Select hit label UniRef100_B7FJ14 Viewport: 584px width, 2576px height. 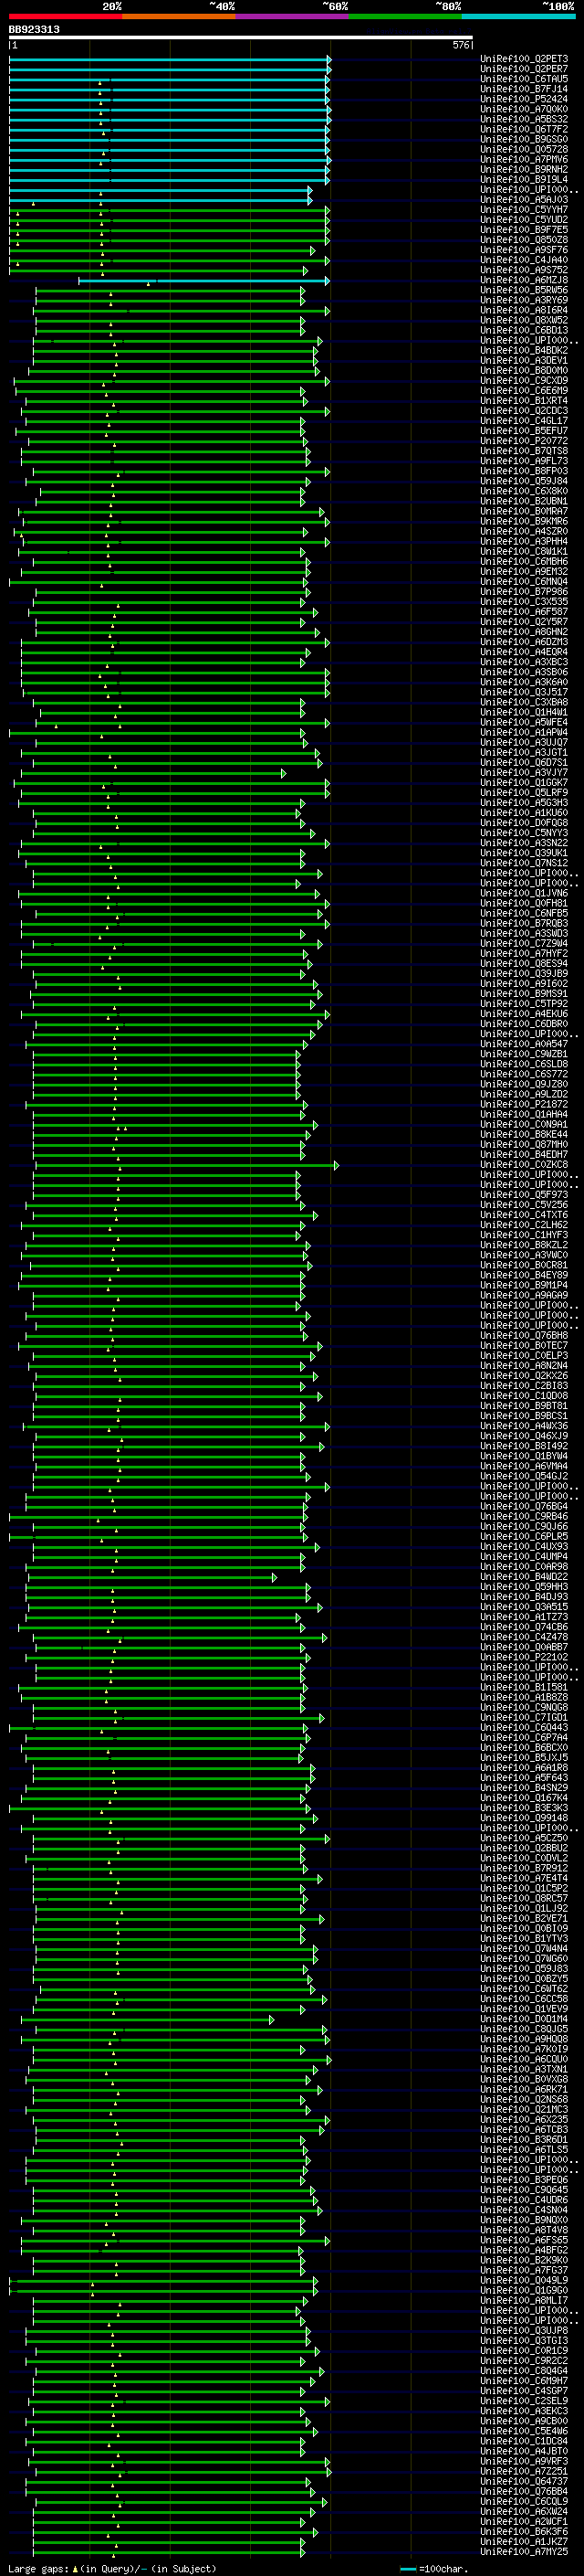pyautogui.click(x=524, y=90)
